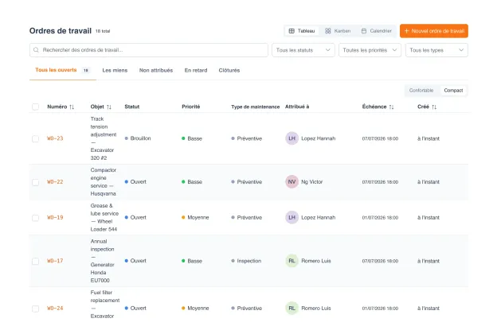Click the NV avatar of Ng Victor
This screenshot has width=497, height=334.
(292, 182)
